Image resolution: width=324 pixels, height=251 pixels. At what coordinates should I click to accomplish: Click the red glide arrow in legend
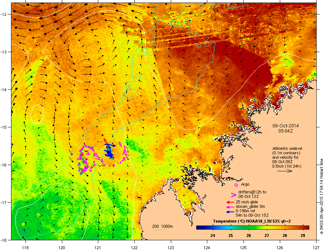point(230,202)
